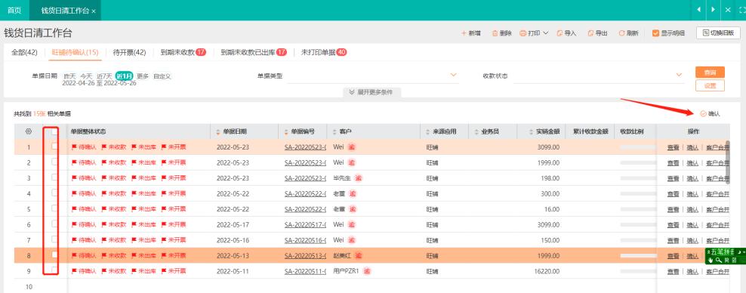Check the checkbox for row 3
The height and width of the screenshot is (293, 746).
pyautogui.click(x=54, y=177)
